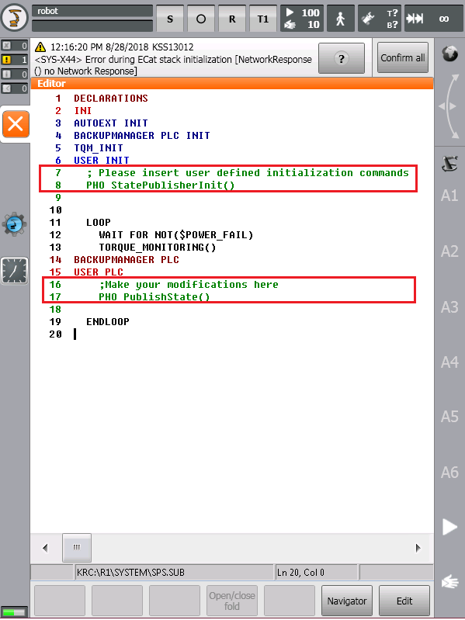Open the program override 100/10 dropdown
The height and width of the screenshot is (620, 465).
302,19
